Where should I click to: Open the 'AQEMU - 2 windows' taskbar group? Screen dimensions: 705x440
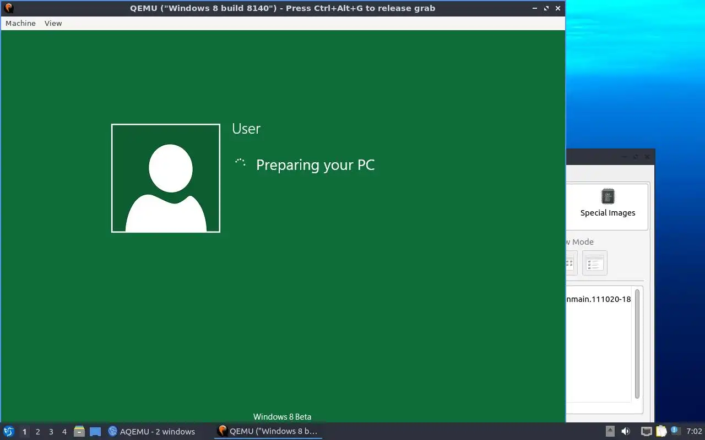coord(152,432)
